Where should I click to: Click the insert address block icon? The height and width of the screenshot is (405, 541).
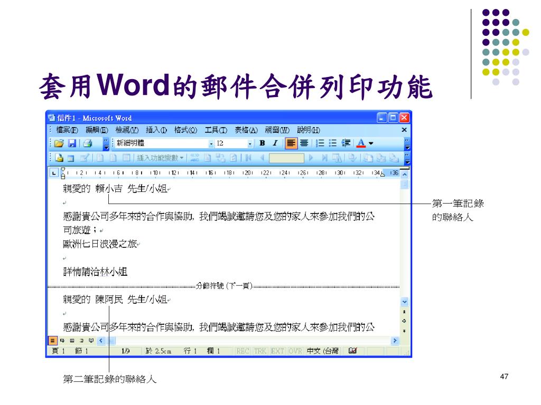click(100, 158)
